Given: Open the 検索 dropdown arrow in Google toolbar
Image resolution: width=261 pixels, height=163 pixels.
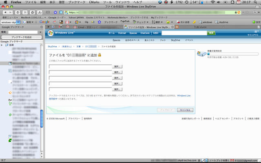Looking at the screenshot, I should (33, 22).
